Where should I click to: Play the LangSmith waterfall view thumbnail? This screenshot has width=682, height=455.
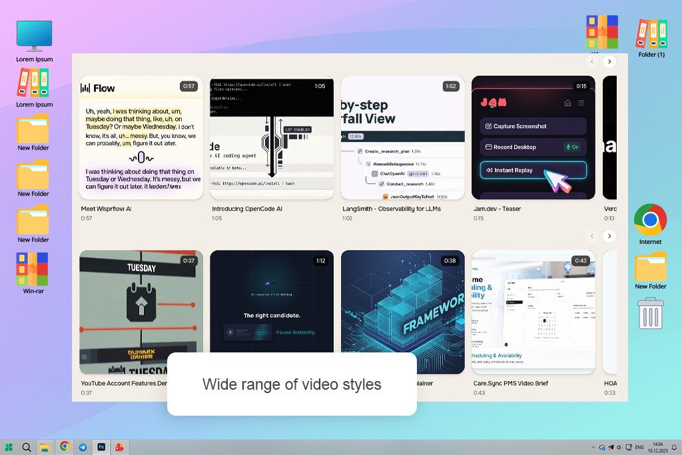(x=403, y=138)
